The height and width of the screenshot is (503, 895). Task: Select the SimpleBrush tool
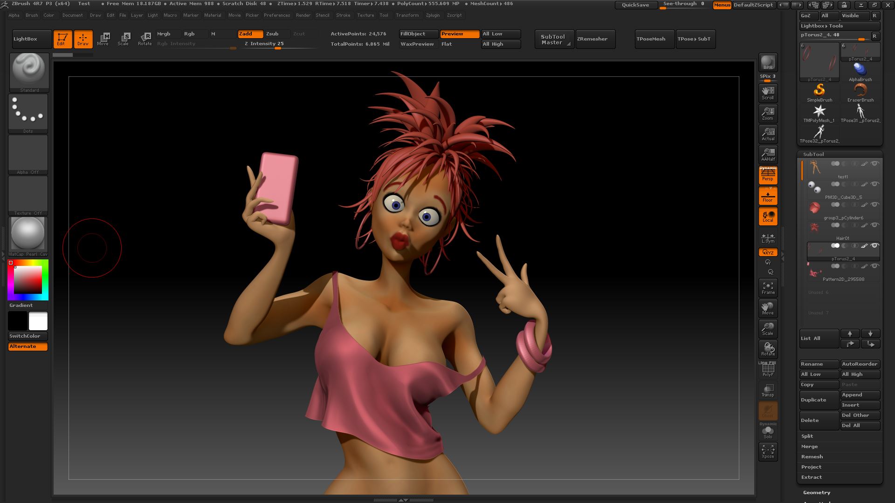pos(819,93)
